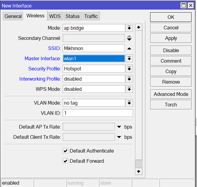Open the WPS Mode dropdown arrow
197x187 pixels.
tap(129, 89)
